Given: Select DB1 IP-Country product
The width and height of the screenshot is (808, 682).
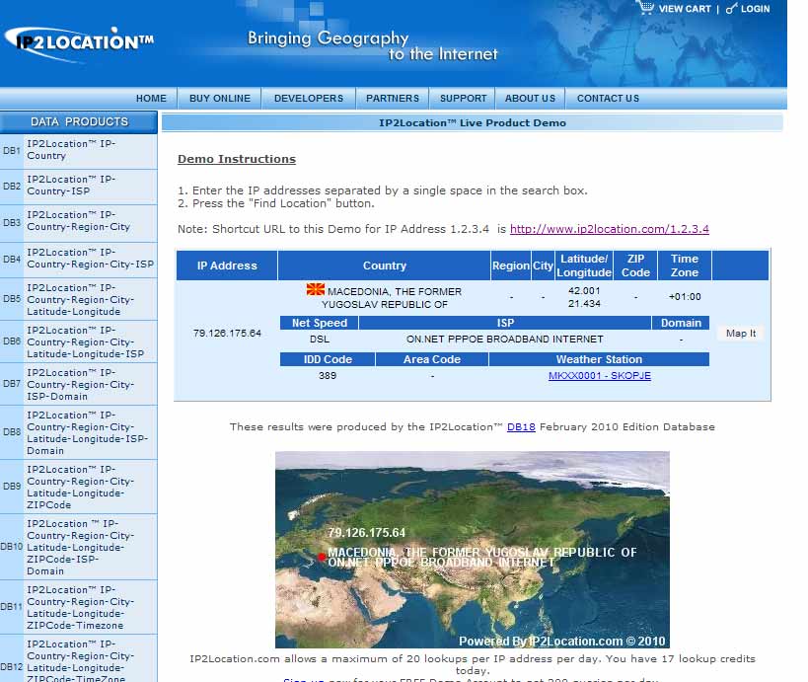Looking at the screenshot, I should click(78, 151).
